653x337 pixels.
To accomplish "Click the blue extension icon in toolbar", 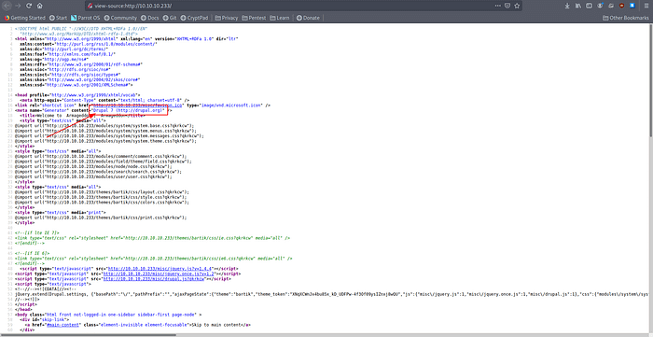I will tap(632, 6).
